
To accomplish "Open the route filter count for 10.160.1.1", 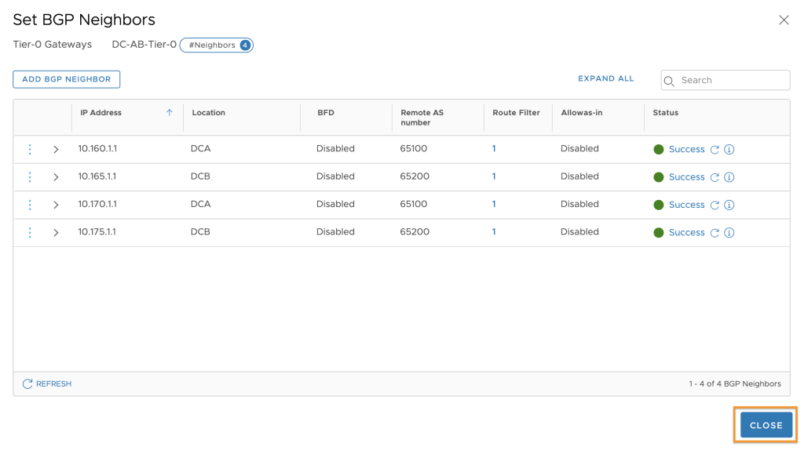I will pos(494,148).
